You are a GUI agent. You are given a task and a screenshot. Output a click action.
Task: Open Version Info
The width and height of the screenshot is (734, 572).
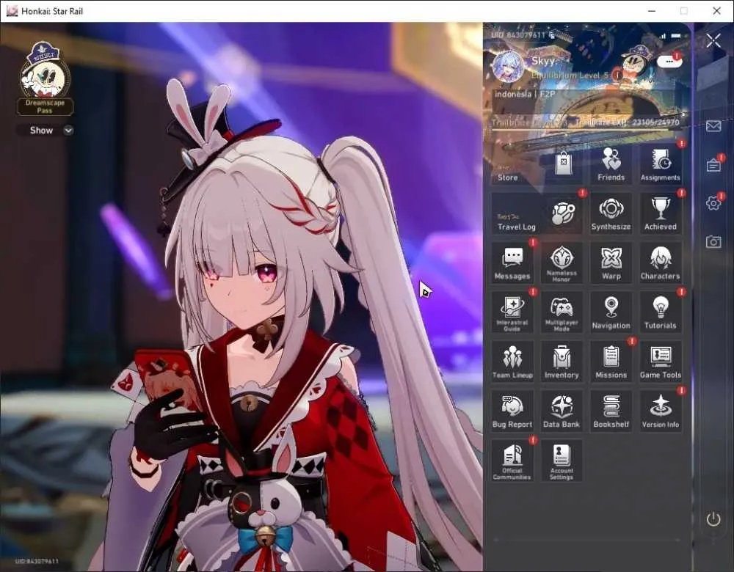pyautogui.click(x=660, y=411)
